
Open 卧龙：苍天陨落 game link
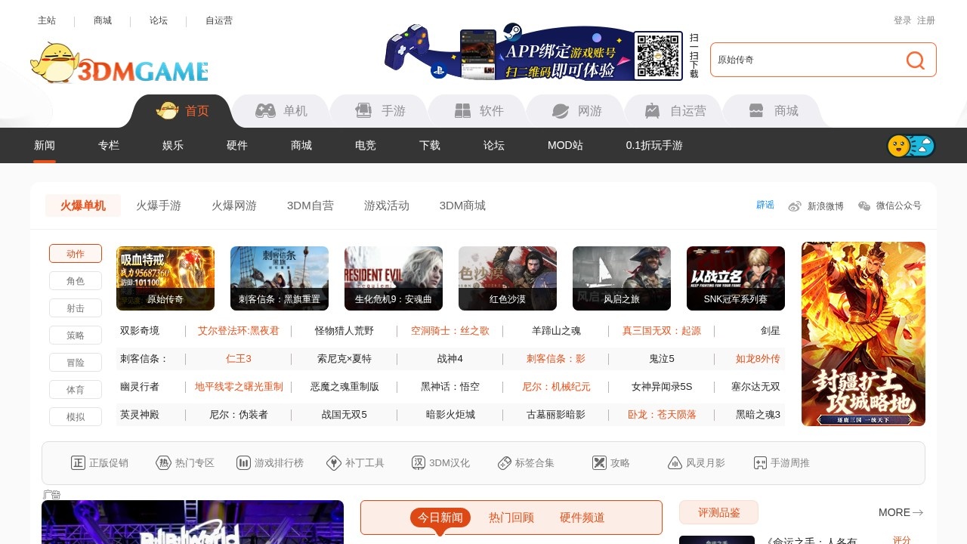[x=662, y=415]
